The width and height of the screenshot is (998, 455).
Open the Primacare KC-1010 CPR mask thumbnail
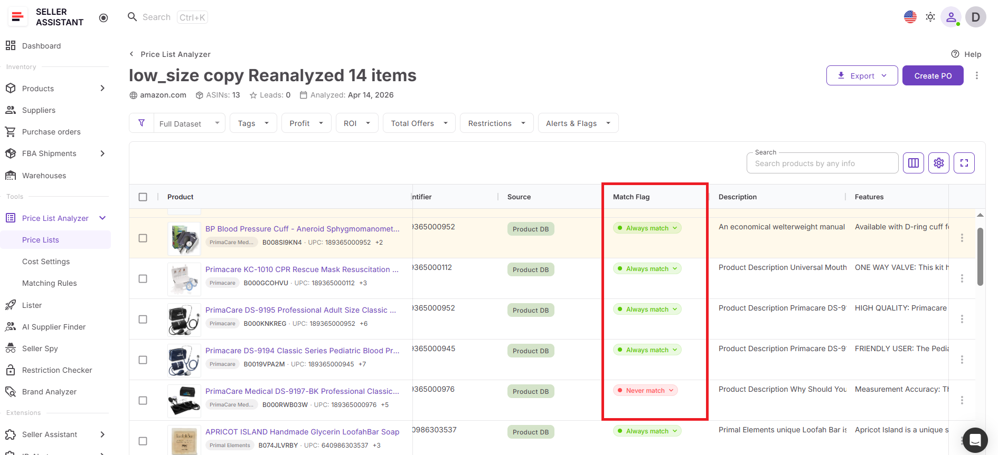(x=184, y=279)
